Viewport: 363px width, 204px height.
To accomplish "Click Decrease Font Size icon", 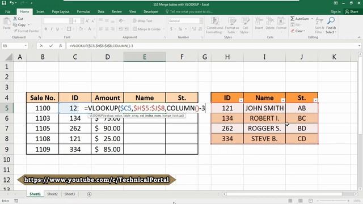I will coord(93,21).
